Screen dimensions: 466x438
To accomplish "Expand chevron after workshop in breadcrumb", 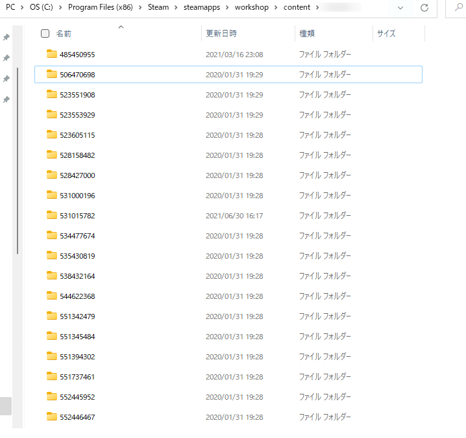I will 277,8.
